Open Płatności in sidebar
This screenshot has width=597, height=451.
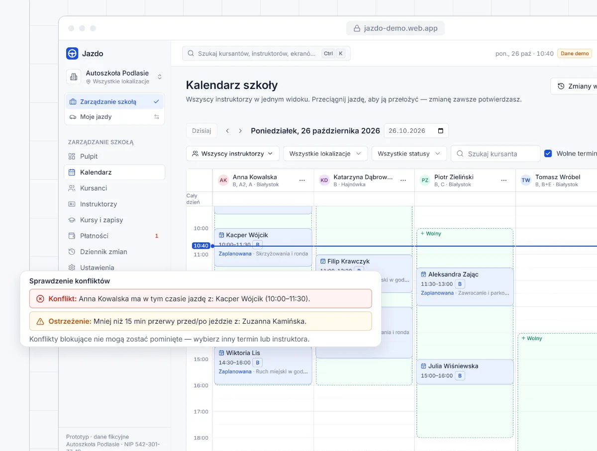[115, 236]
